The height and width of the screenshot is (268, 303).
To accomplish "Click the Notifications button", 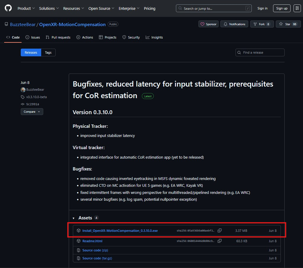I will pos(234,24).
